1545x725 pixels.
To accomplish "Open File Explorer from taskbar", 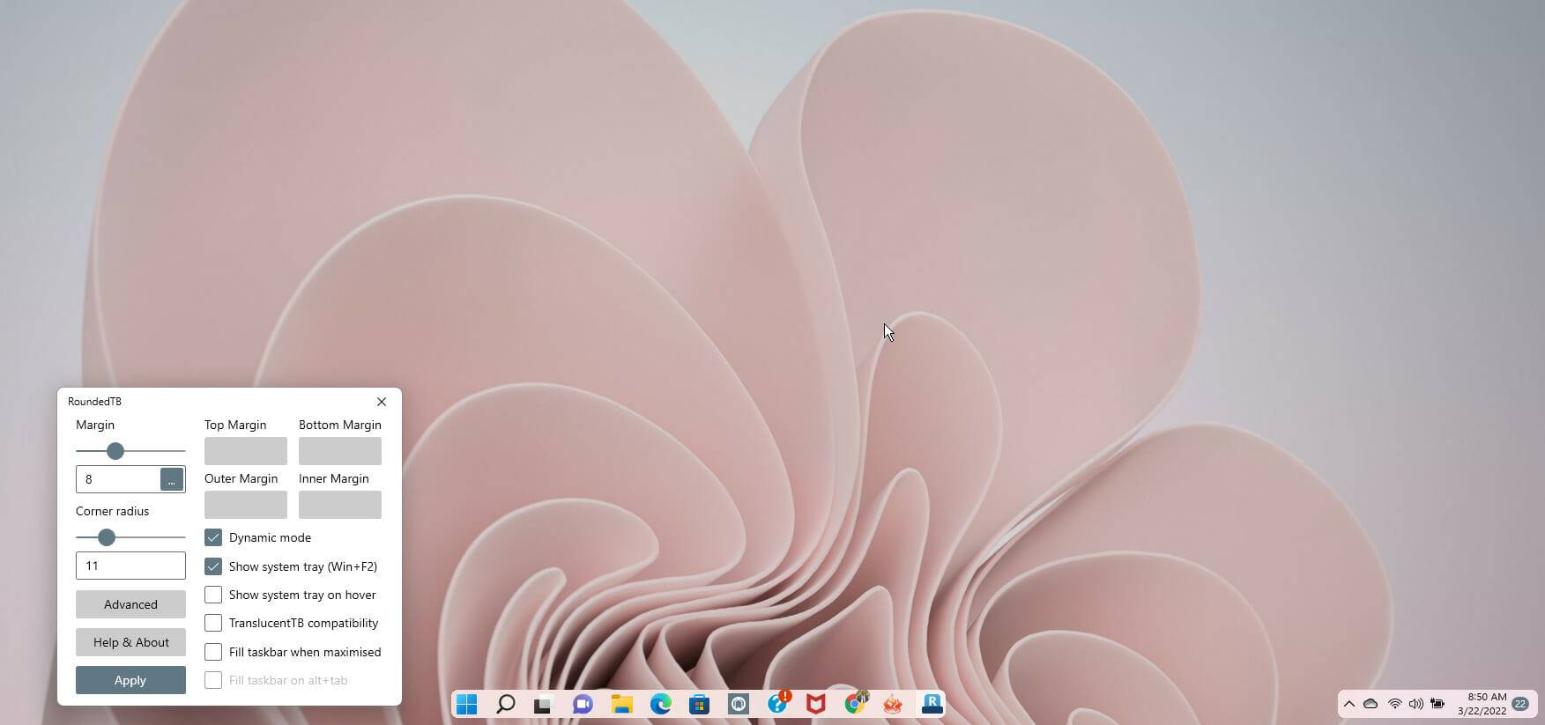I will [621, 704].
